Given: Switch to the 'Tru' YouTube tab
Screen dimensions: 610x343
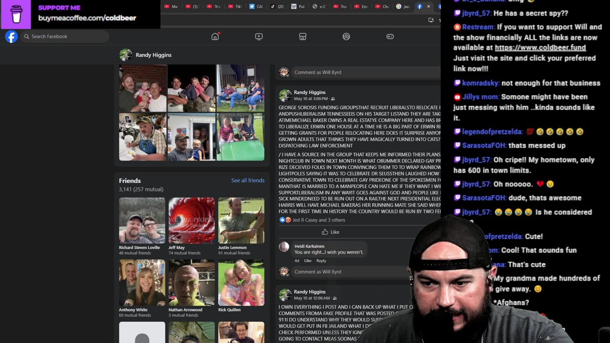Looking at the screenshot, I should (x=340, y=7).
